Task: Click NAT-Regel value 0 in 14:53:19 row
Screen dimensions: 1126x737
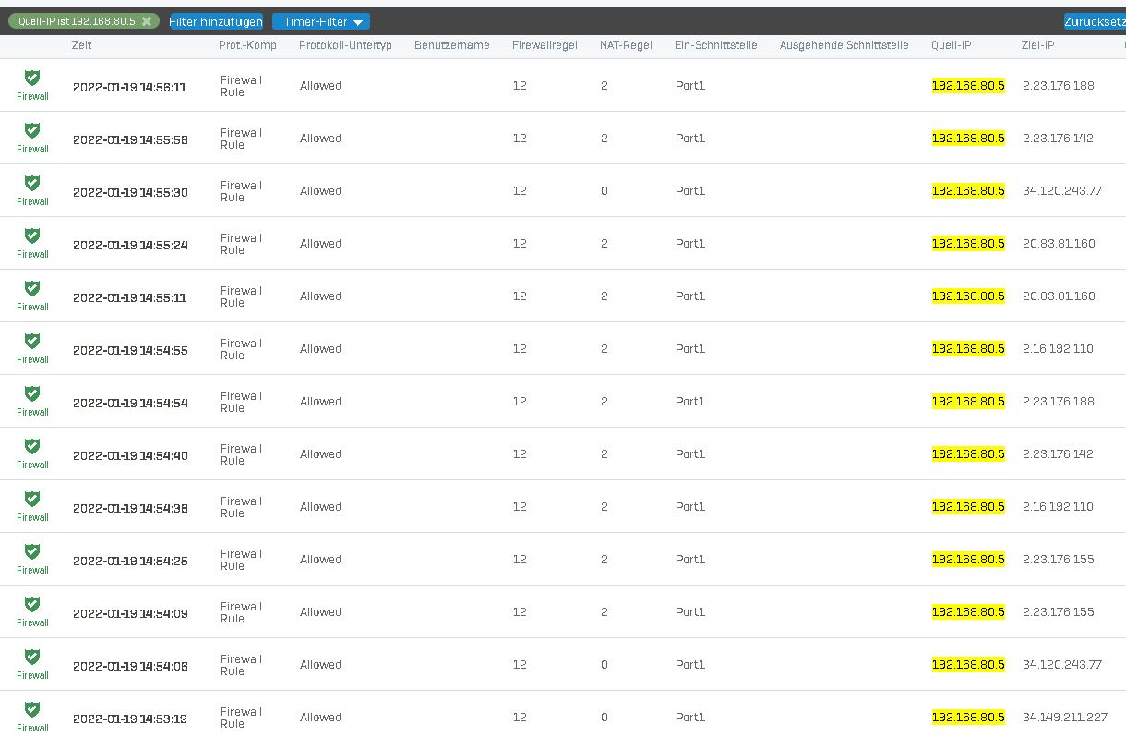Action: click(605, 717)
